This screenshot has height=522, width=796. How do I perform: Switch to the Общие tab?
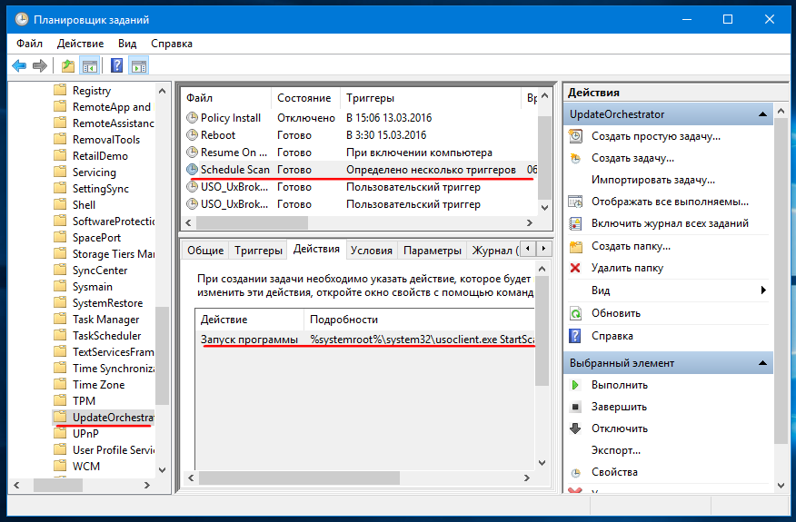point(205,250)
